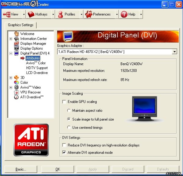Click the Display Options monitor icon
The image size is (183, 176).
16,48
